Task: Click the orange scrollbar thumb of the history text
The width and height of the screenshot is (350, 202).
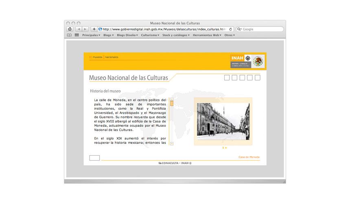Action: (x=172, y=104)
